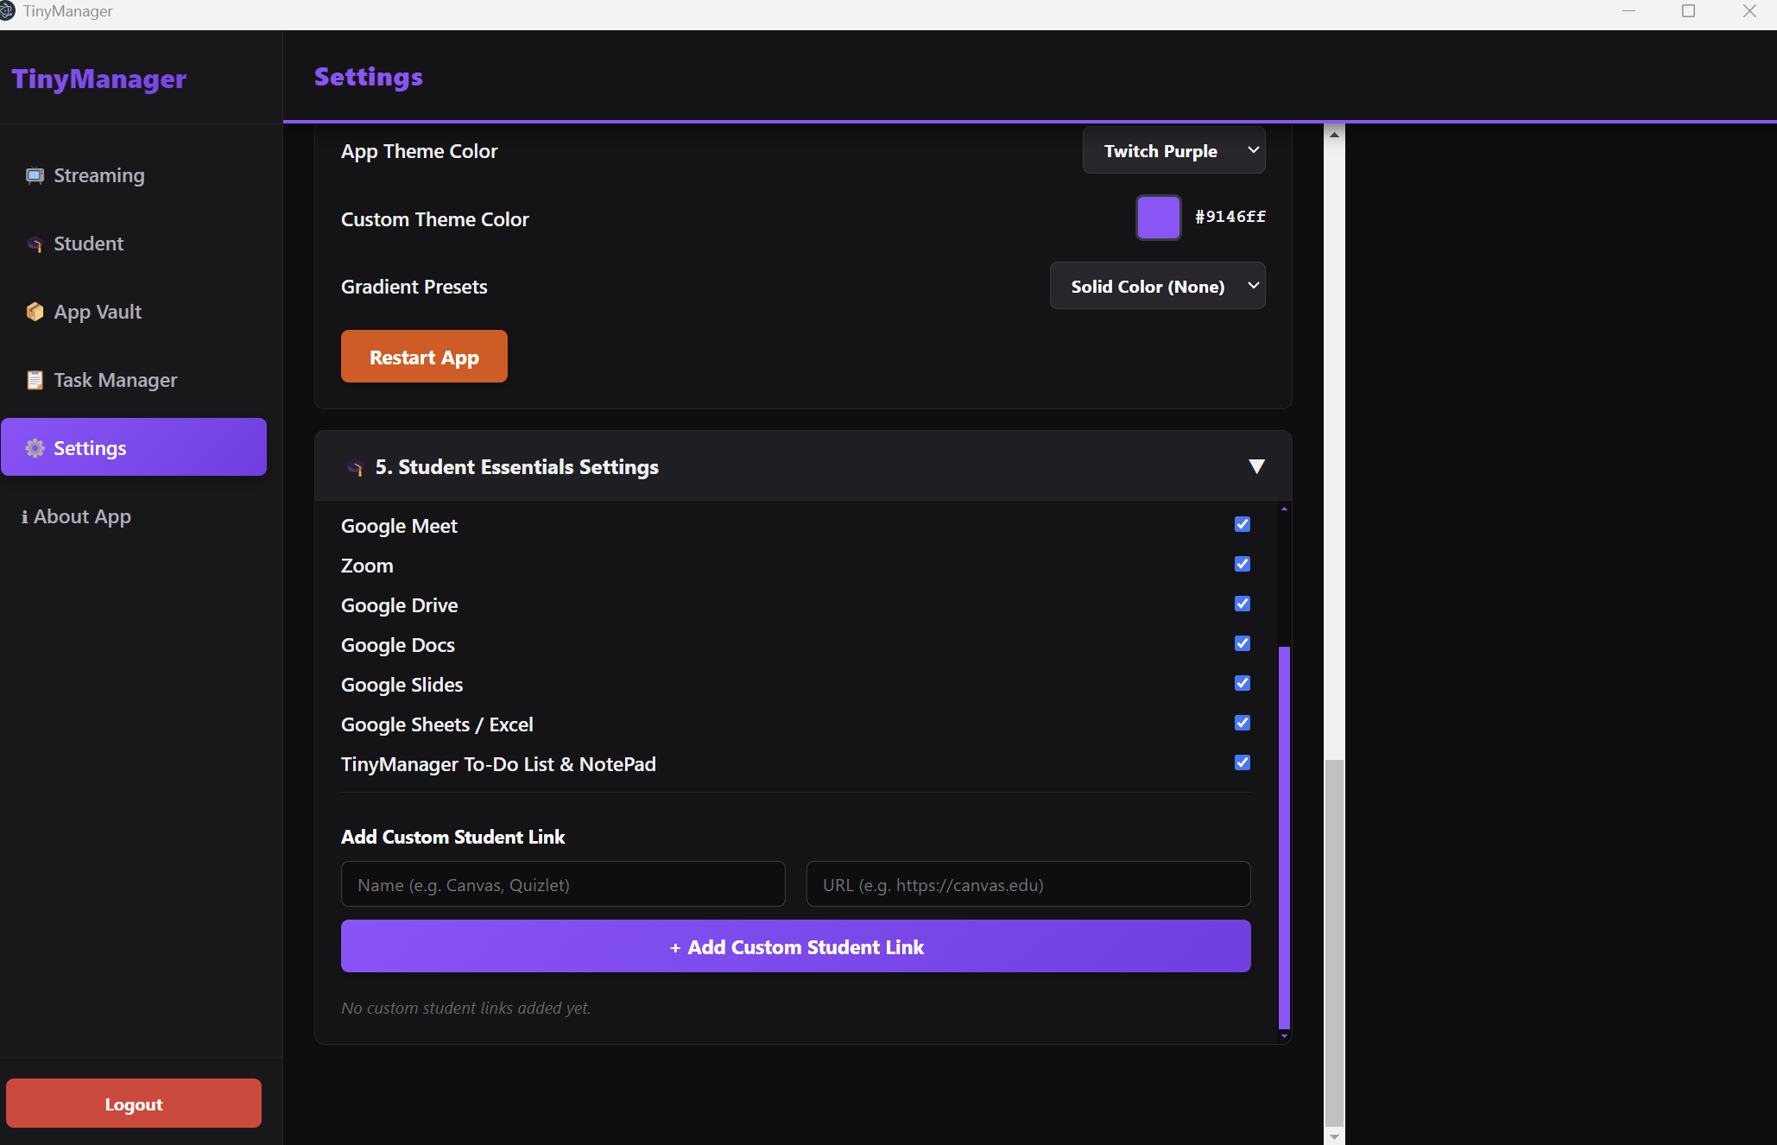Toggle Google Sheets / Excel checkbox
Image resolution: width=1777 pixels, height=1145 pixels.
coord(1243,723)
